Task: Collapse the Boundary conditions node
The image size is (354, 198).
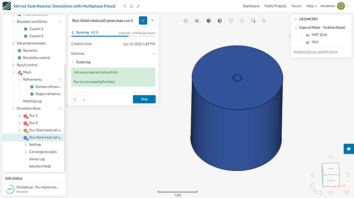Action: coord(13,22)
